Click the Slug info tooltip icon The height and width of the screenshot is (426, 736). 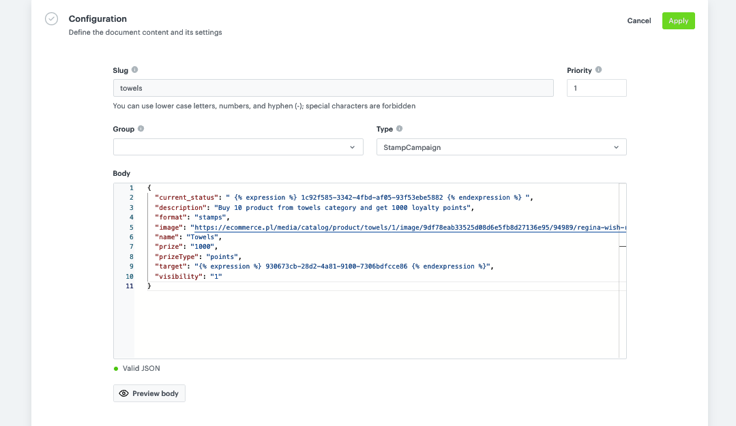pos(135,70)
